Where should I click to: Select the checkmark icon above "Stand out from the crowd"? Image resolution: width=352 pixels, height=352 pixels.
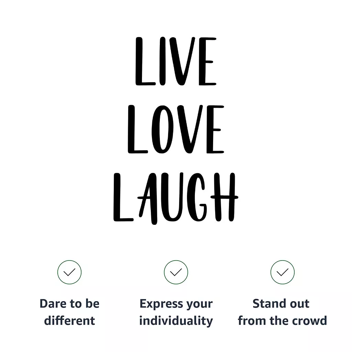[283, 272]
